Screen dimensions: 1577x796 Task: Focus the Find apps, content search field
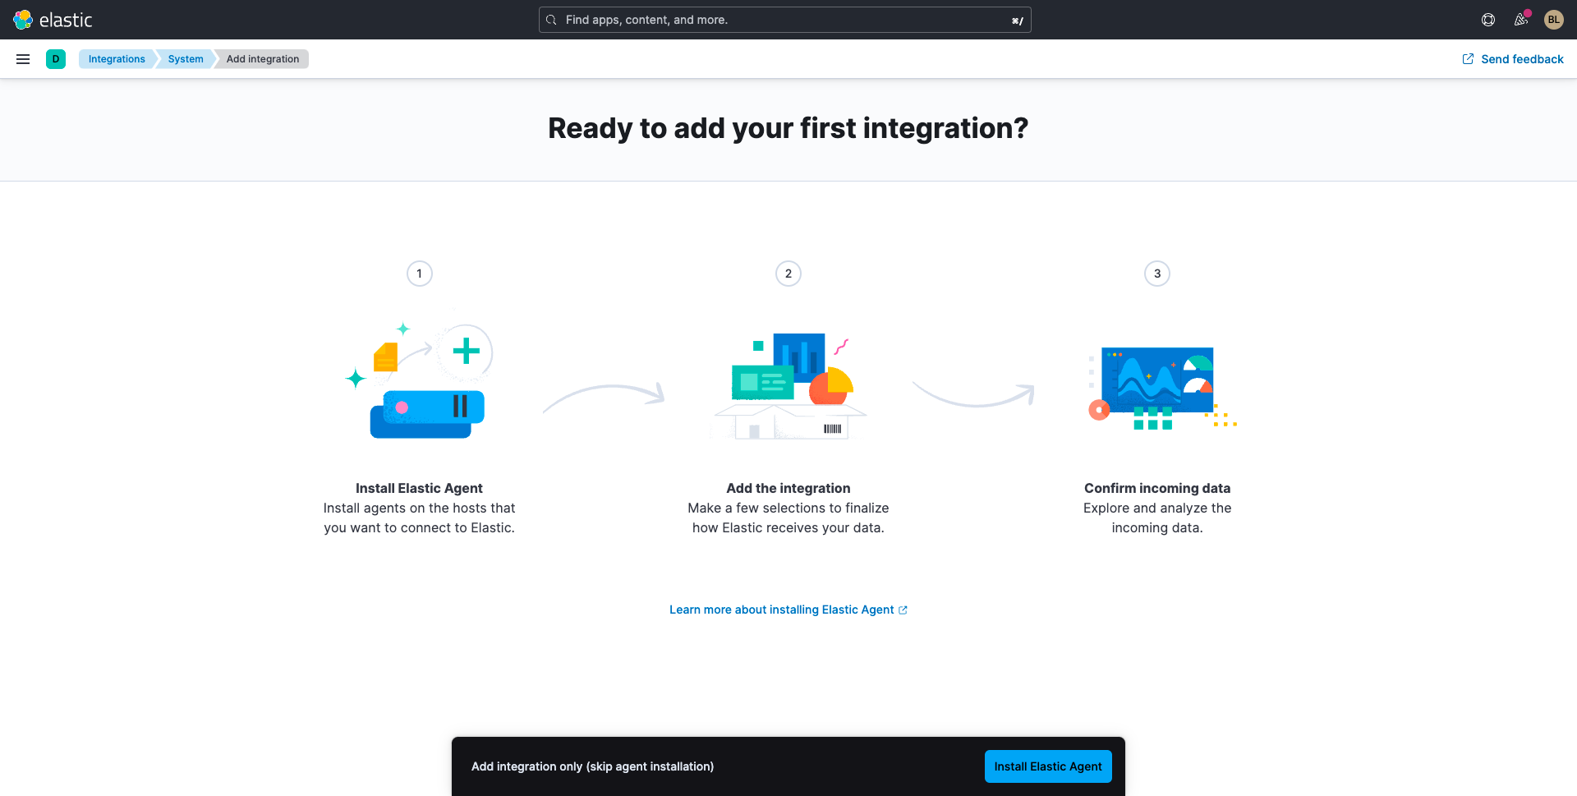[x=785, y=20]
